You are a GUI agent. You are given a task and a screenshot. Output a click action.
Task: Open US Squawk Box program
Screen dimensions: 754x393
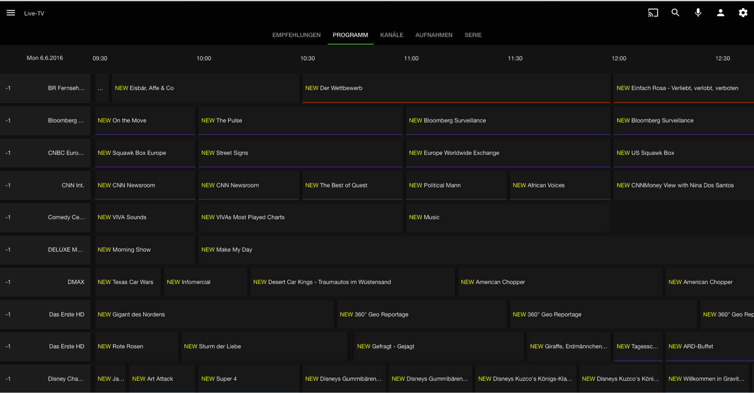pos(684,153)
